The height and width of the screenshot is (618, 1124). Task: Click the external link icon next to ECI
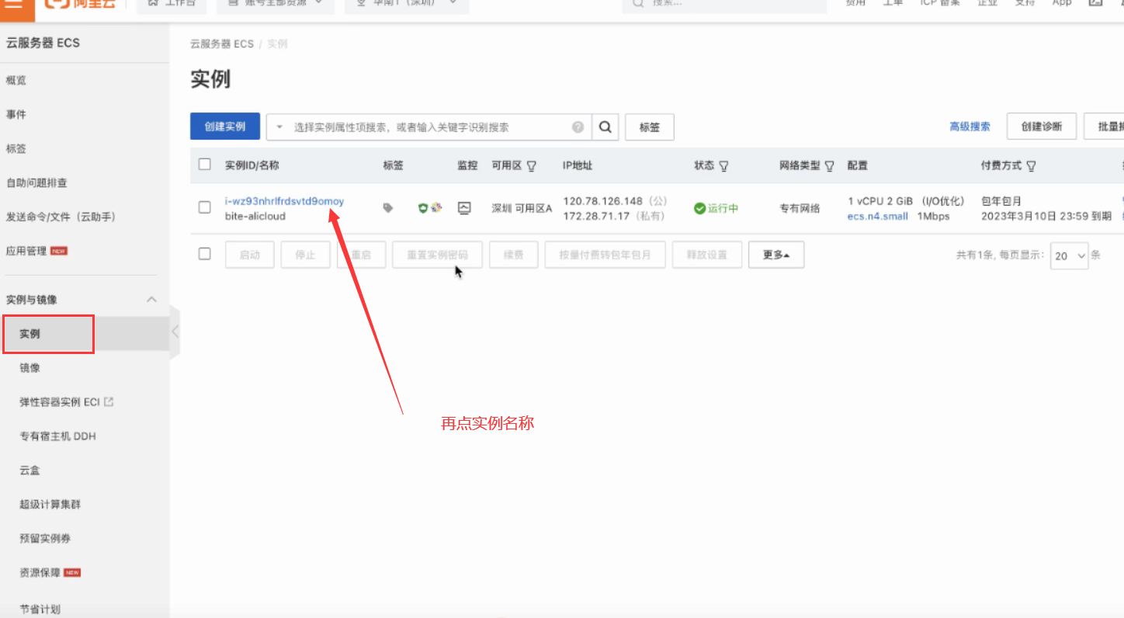pos(109,401)
